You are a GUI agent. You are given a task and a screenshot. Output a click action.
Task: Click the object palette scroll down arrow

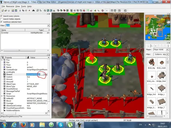[167, 113]
